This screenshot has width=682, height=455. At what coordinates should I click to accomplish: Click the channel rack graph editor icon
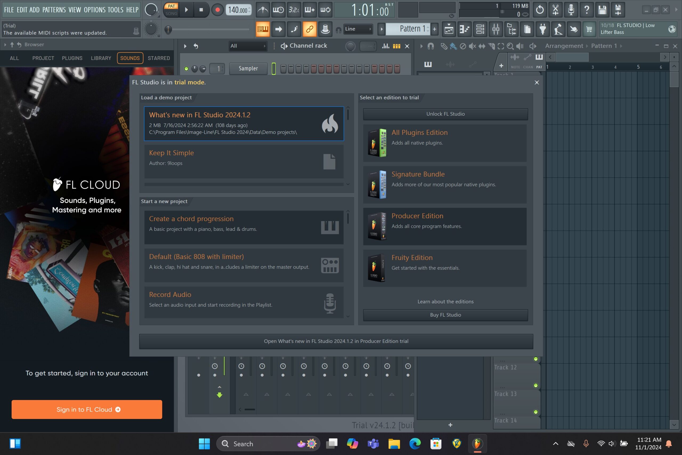[386, 46]
